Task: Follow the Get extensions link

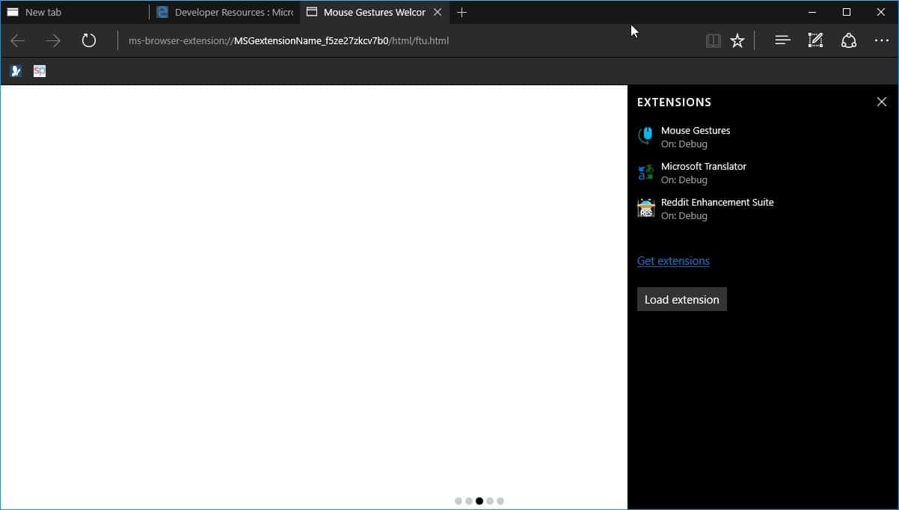Action: 673,260
